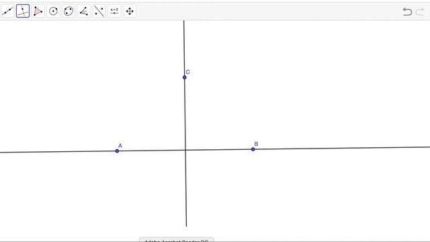The height and width of the screenshot is (242, 430).
Task: Select the Perpendicular Line tool
Action: pos(23,11)
